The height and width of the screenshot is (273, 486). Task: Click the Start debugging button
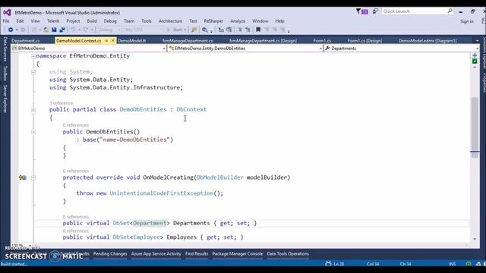pos(175,30)
